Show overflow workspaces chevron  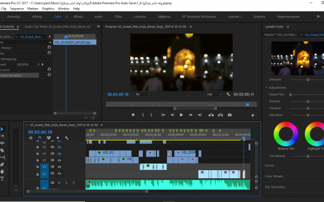pyautogui.click(x=318, y=17)
